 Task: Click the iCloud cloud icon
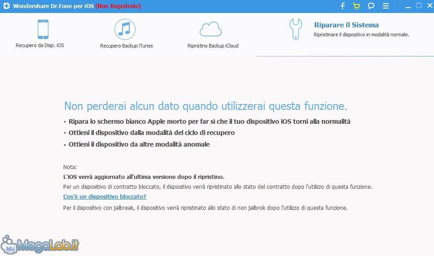tap(210, 29)
